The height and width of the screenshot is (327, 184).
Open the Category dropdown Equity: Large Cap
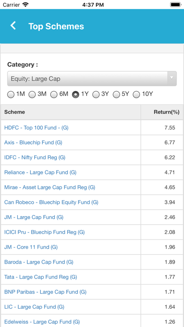click(92, 78)
